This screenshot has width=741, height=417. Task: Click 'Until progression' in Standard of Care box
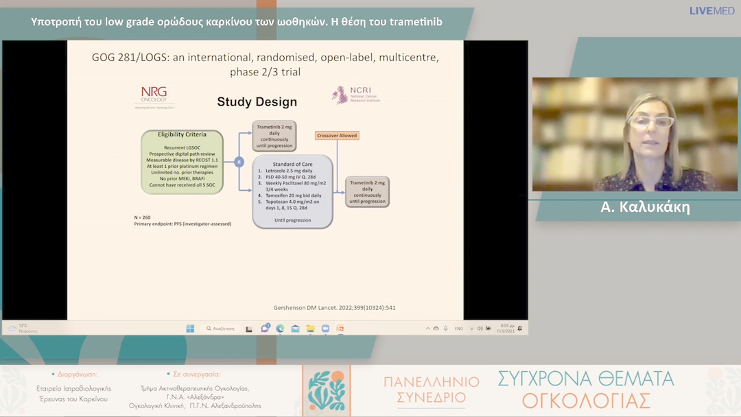click(x=292, y=220)
